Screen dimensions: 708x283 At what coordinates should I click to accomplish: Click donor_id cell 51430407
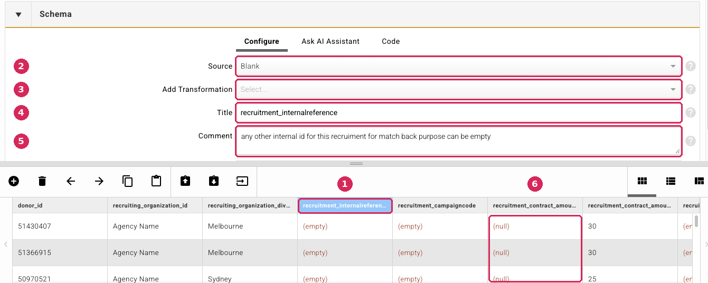pyautogui.click(x=60, y=226)
